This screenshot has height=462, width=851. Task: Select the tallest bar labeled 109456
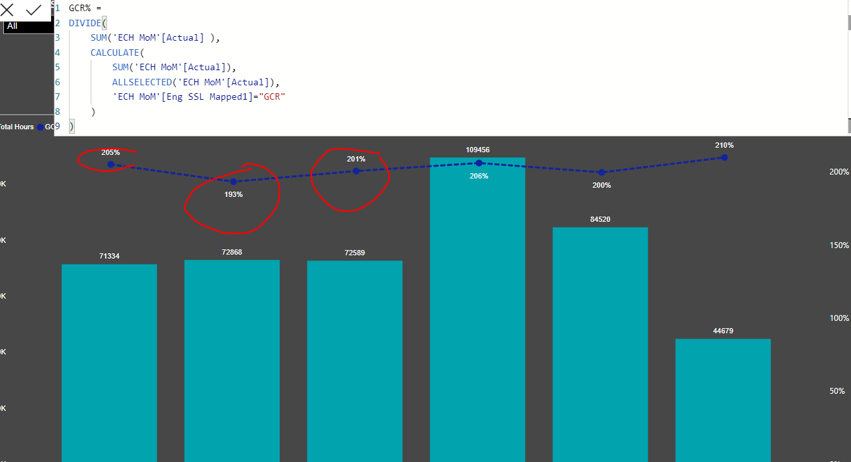coord(477,310)
